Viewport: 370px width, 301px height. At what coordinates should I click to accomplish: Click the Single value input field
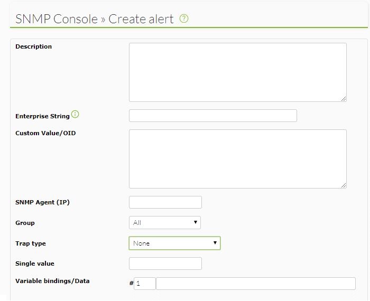coord(165,264)
